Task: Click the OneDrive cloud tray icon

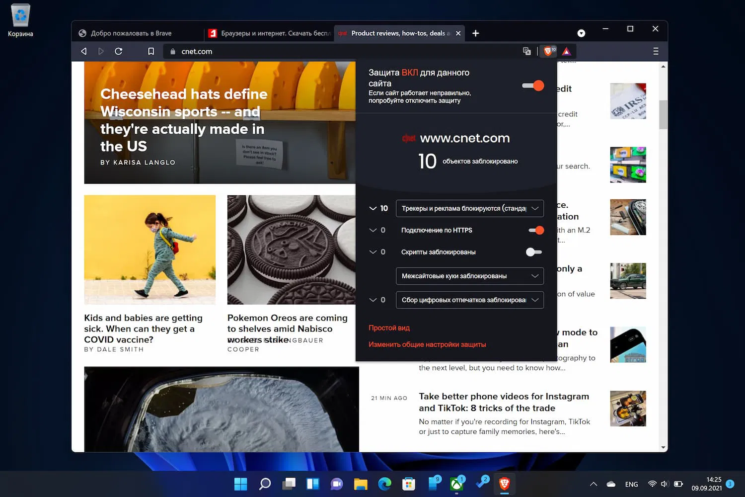Action: [x=611, y=484]
